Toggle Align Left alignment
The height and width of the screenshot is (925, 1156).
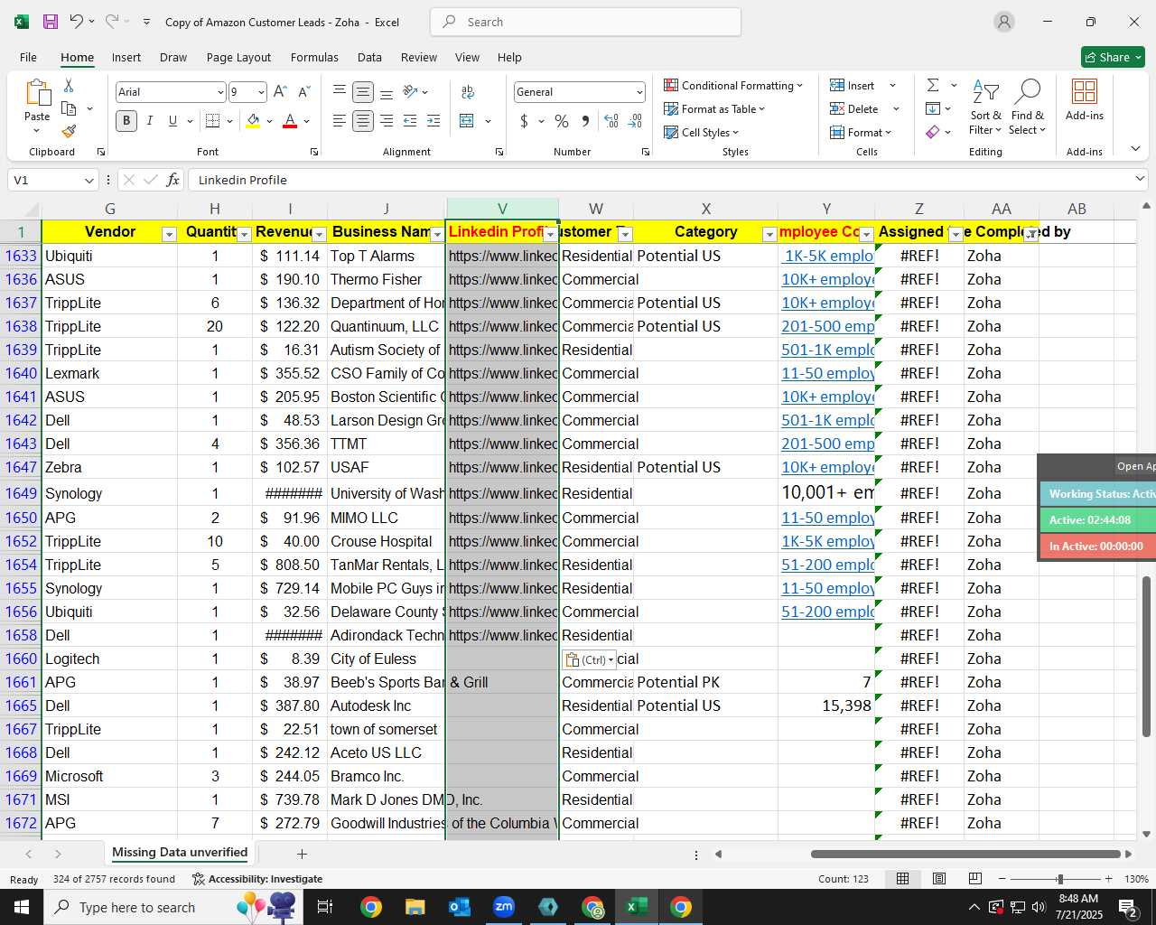(x=340, y=121)
